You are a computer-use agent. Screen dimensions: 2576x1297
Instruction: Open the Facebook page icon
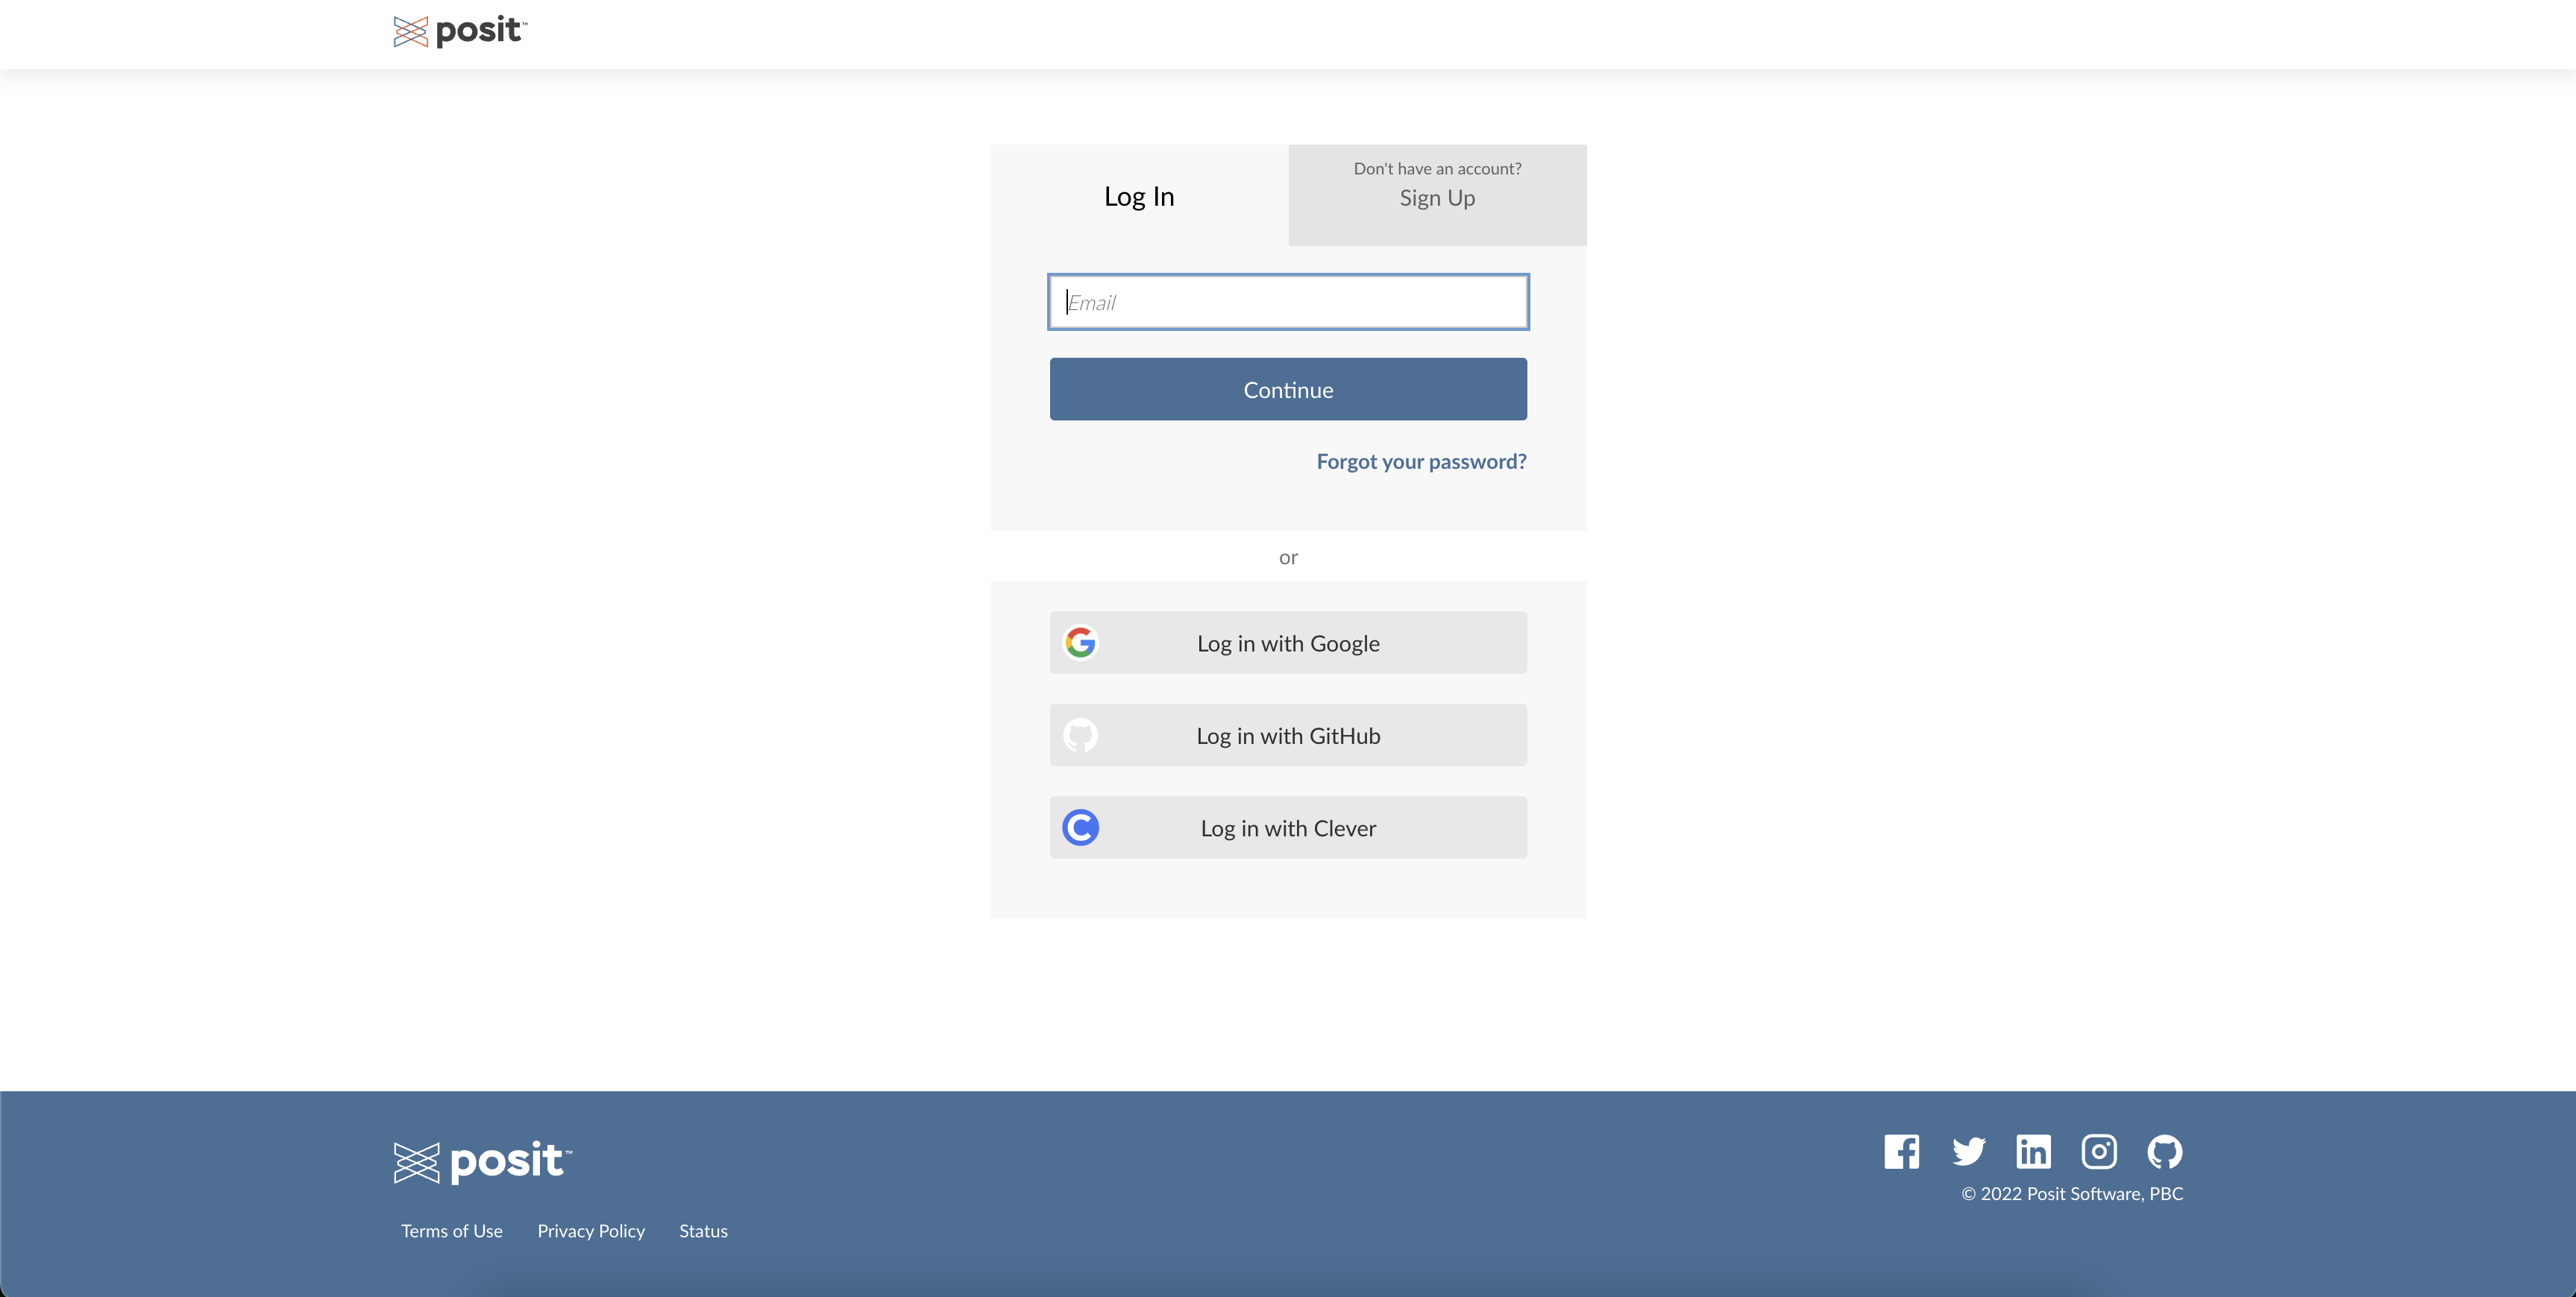(1901, 1151)
